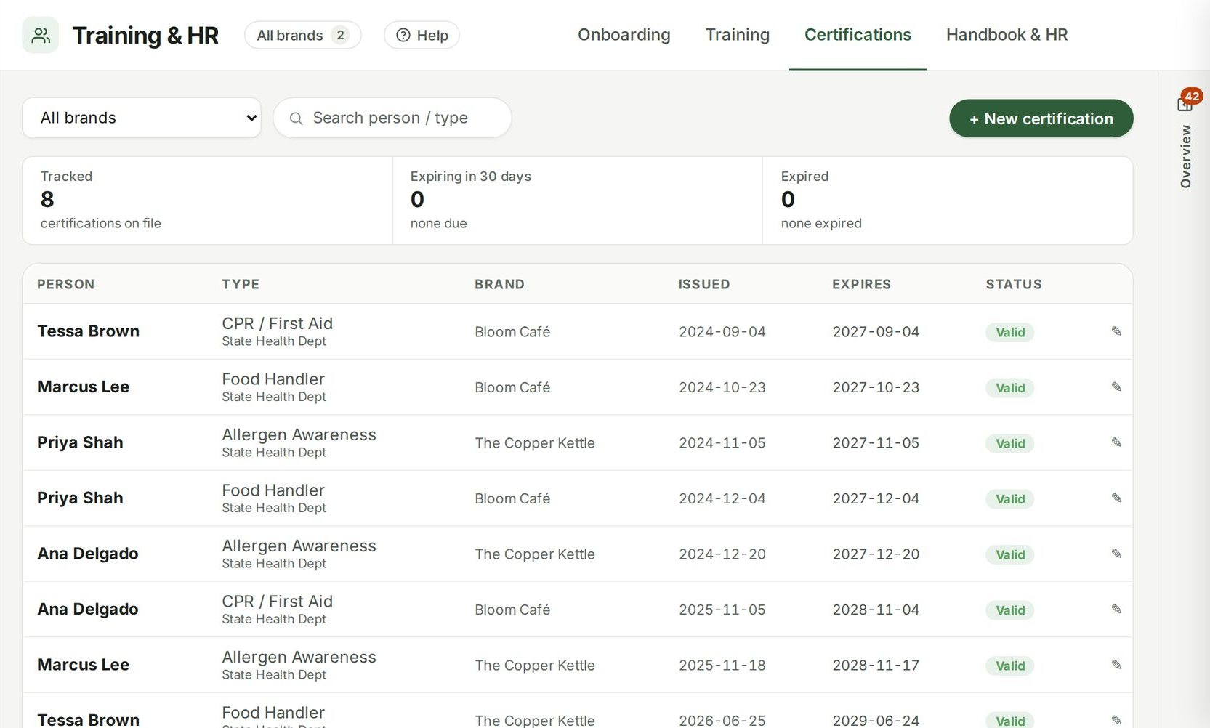Click the Expired summary card

point(948,201)
